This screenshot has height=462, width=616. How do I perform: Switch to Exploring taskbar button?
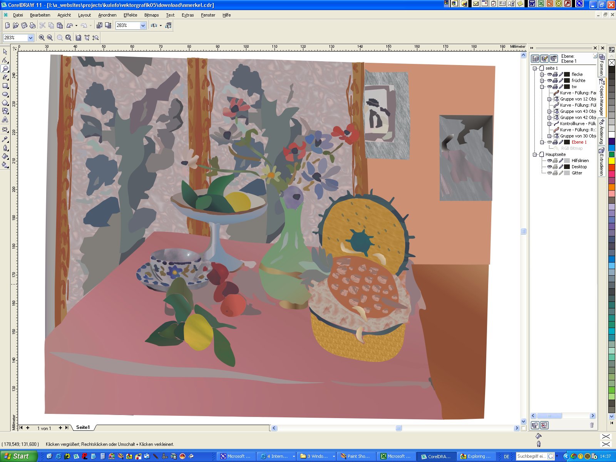tap(476, 456)
